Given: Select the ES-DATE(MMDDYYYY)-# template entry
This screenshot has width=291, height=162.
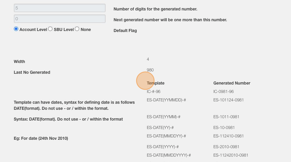Looking at the screenshot, I should pyautogui.click(x=169, y=155).
